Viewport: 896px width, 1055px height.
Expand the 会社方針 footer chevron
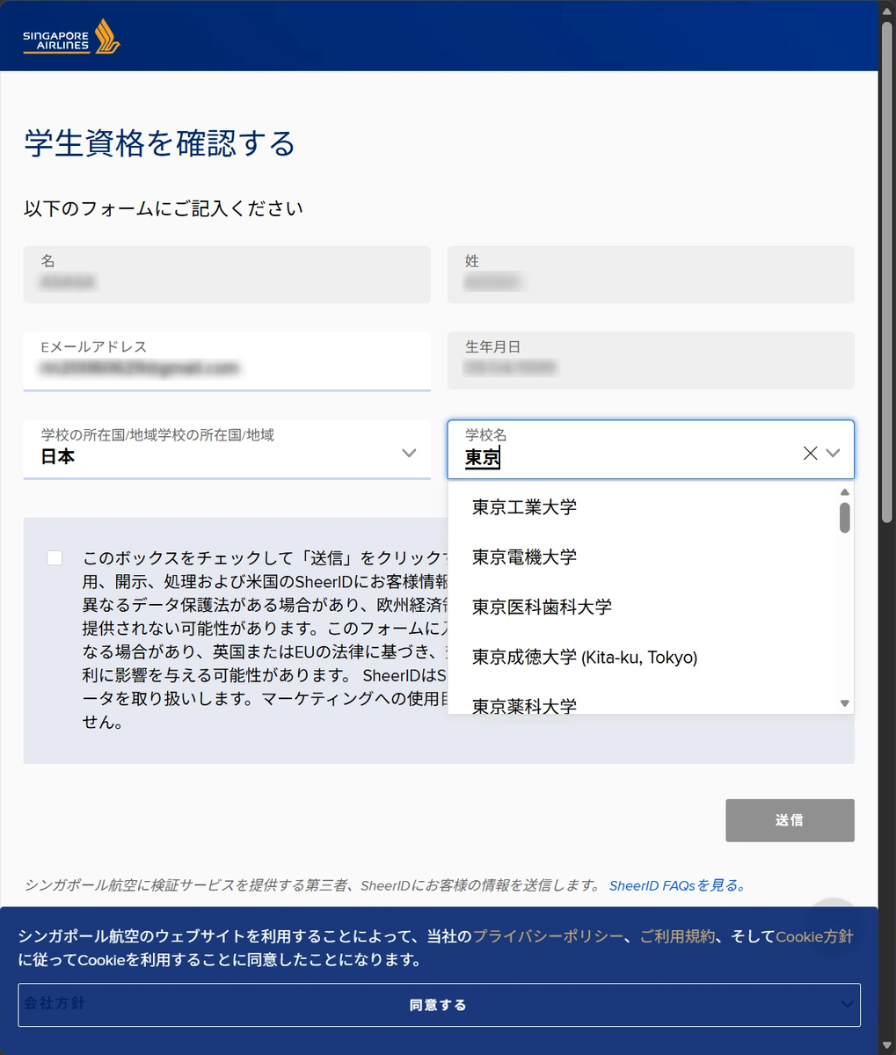coord(847,1004)
